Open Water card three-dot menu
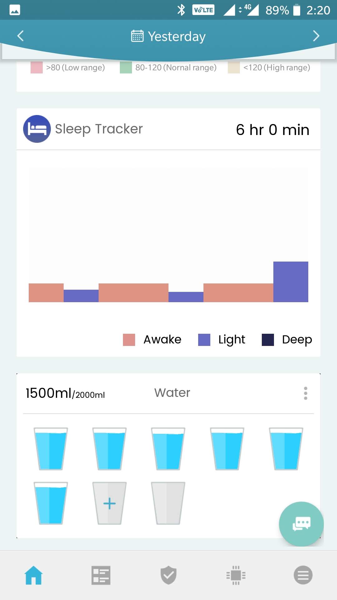 click(305, 393)
